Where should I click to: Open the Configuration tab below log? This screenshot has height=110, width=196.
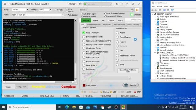point(21,87)
